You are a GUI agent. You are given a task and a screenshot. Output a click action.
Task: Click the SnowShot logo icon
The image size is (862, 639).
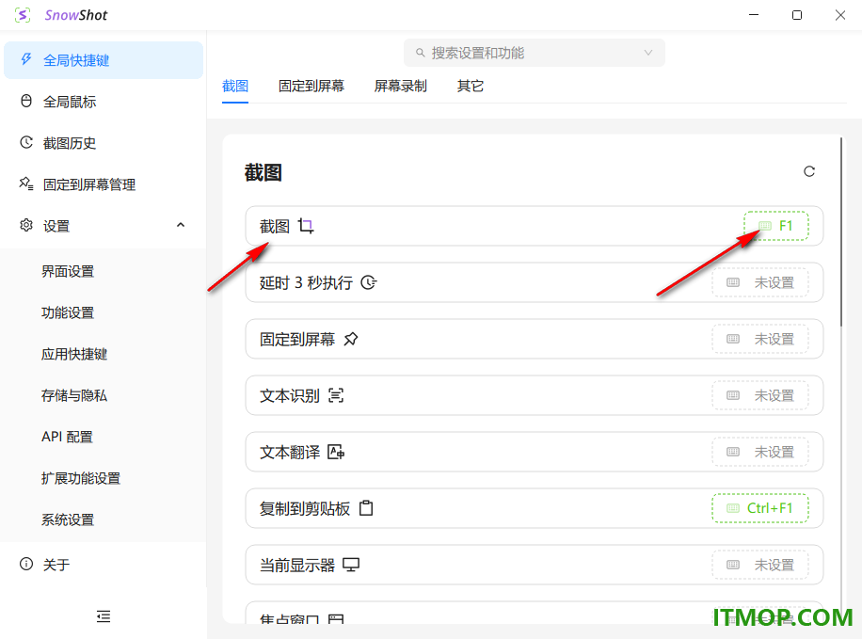pos(23,15)
